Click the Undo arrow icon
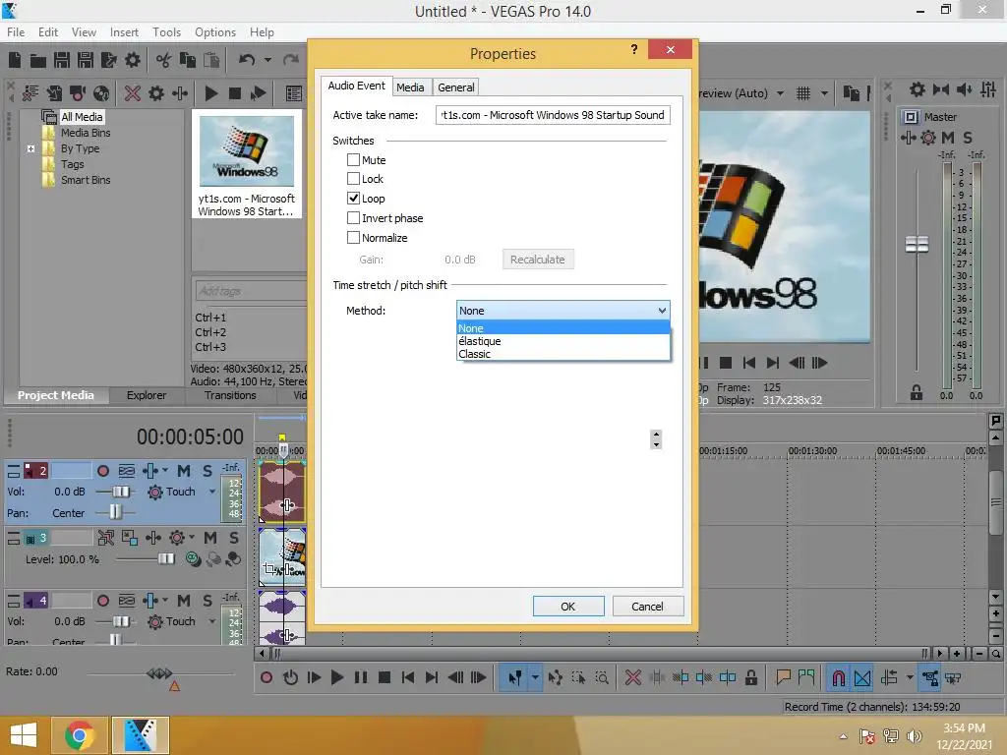The height and width of the screenshot is (755, 1007). click(x=247, y=60)
